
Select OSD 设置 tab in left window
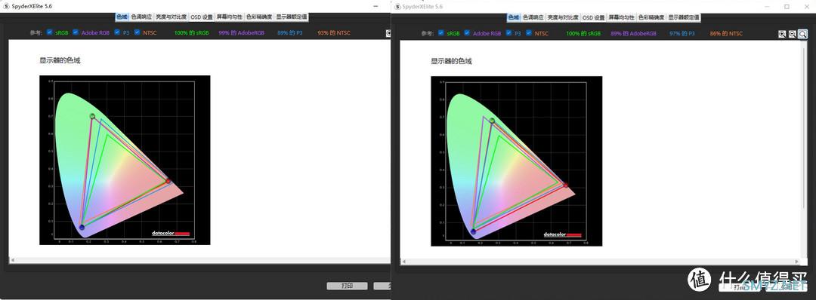202,17
